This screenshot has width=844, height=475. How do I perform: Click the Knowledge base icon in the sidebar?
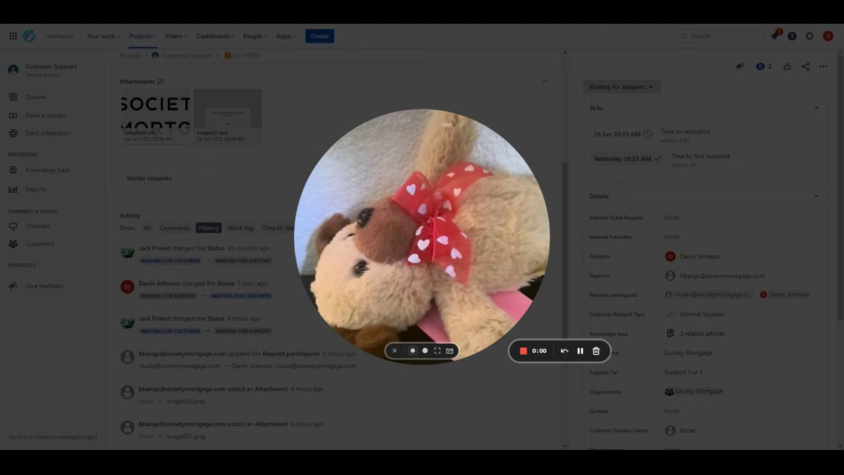click(13, 170)
